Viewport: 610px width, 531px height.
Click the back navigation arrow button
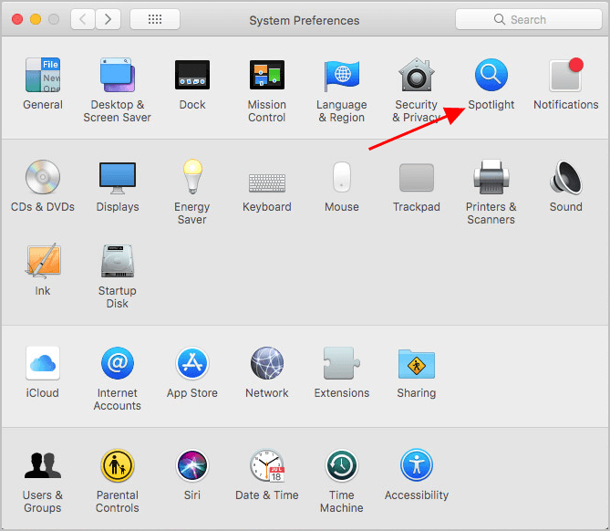pyautogui.click(x=83, y=19)
